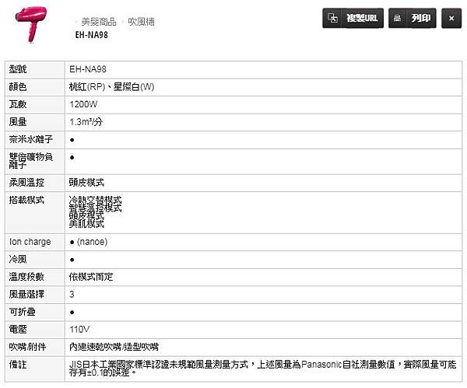Click the printer icon
Screen dimensions: 467x388
pos(397,18)
